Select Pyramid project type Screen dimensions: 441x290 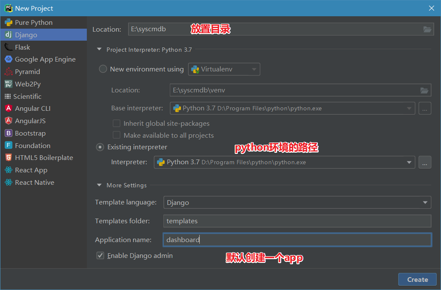click(x=44, y=72)
